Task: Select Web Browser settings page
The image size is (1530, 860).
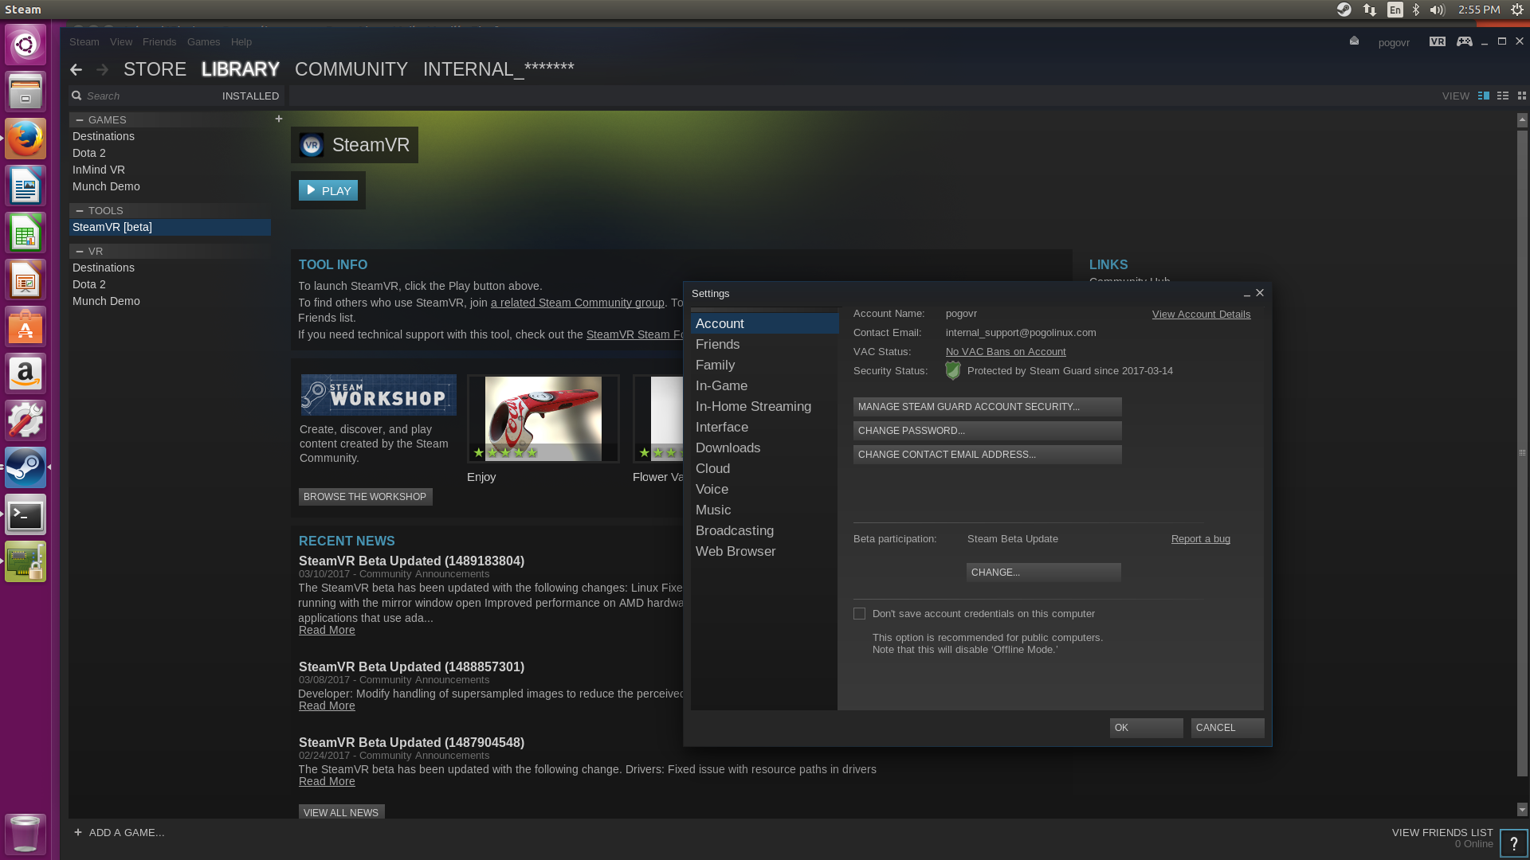Action: (764, 552)
